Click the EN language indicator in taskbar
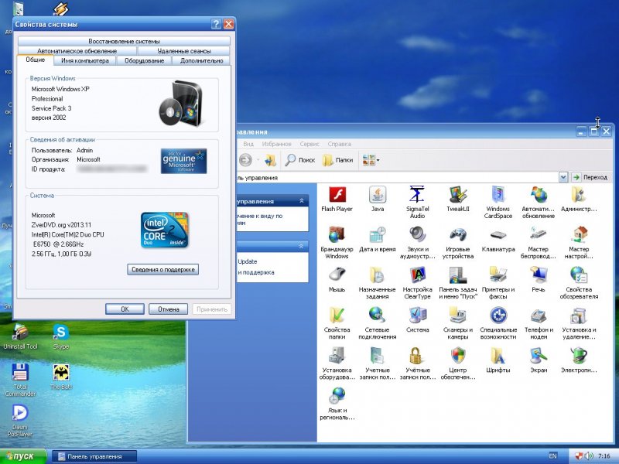The height and width of the screenshot is (464, 619). point(552,456)
